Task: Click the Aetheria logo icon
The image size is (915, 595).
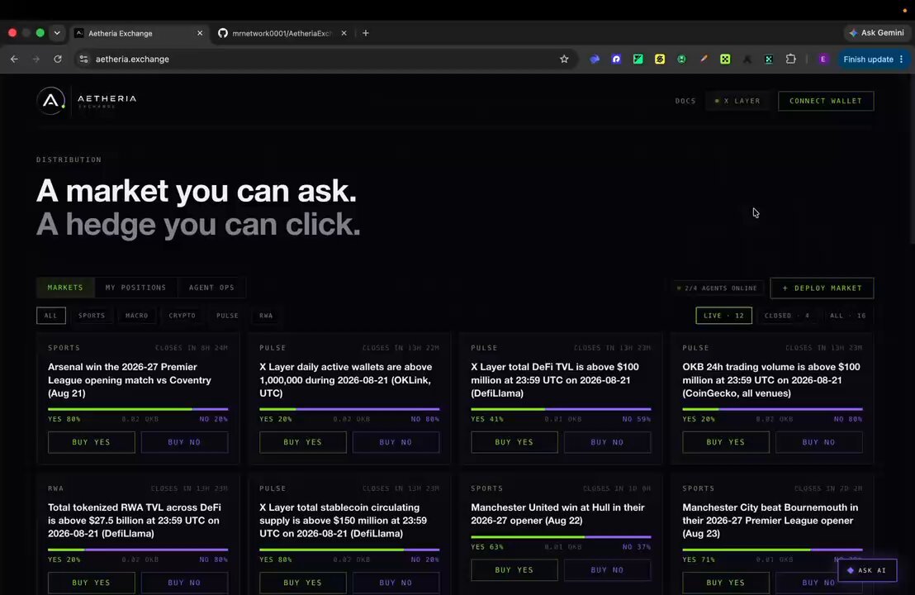Action: coord(50,101)
